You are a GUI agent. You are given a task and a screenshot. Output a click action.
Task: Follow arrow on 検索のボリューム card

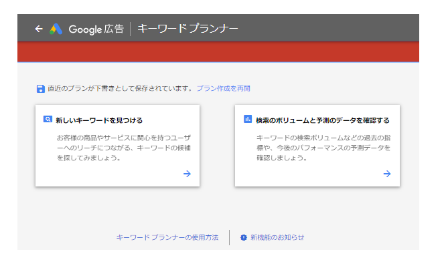pos(387,174)
